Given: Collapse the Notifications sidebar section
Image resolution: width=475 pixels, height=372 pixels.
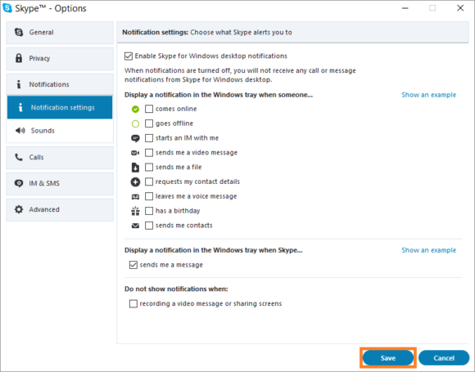Looking at the screenshot, I should [60, 84].
